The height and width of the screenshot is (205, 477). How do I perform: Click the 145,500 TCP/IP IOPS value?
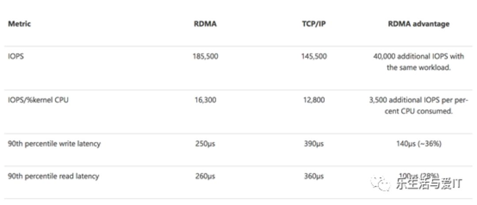pyautogui.click(x=314, y=56)
